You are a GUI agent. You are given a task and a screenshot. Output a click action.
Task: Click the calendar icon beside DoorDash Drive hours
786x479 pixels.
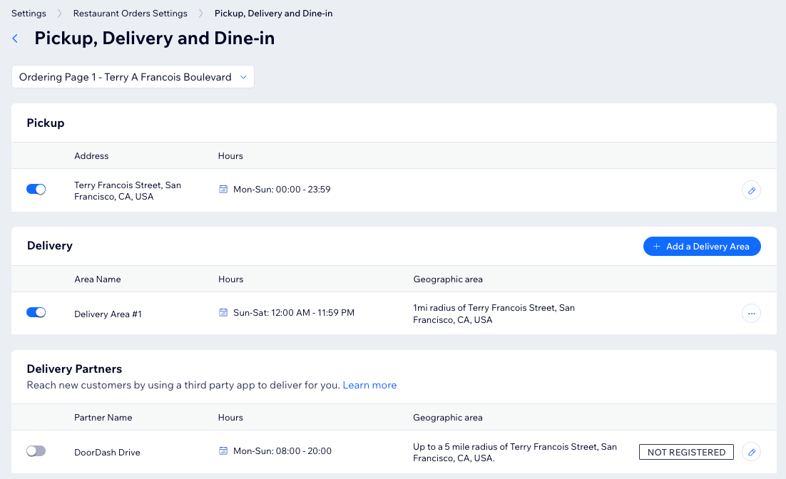click(x=223, y=451)
